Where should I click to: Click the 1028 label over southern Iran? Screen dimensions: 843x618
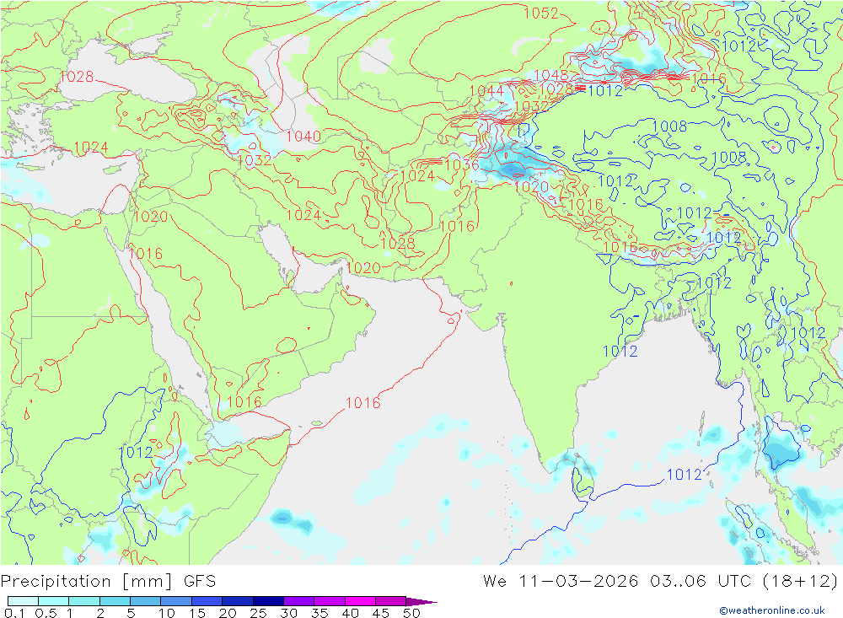pos(398,243)
